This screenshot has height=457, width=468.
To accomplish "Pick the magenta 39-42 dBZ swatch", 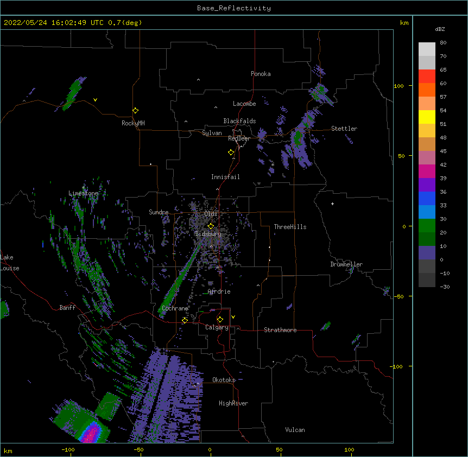I will 427,171.
